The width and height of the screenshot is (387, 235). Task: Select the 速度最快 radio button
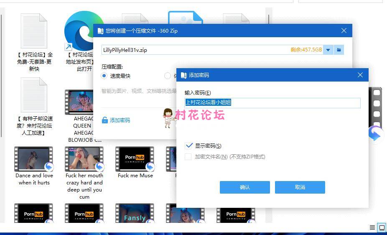[x=104, y=76]
